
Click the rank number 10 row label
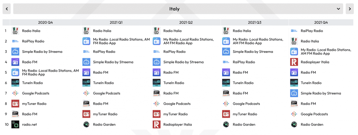[6, 125]
